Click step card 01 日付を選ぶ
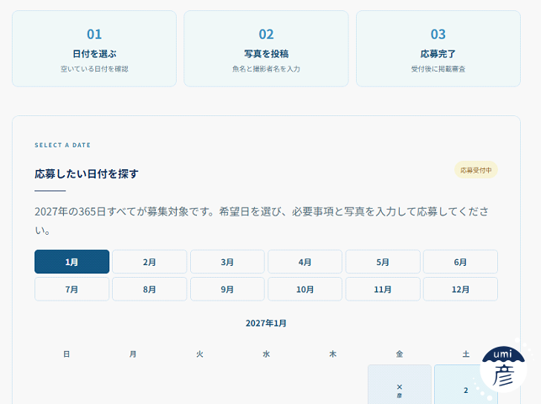 click(x=94, y=48)
